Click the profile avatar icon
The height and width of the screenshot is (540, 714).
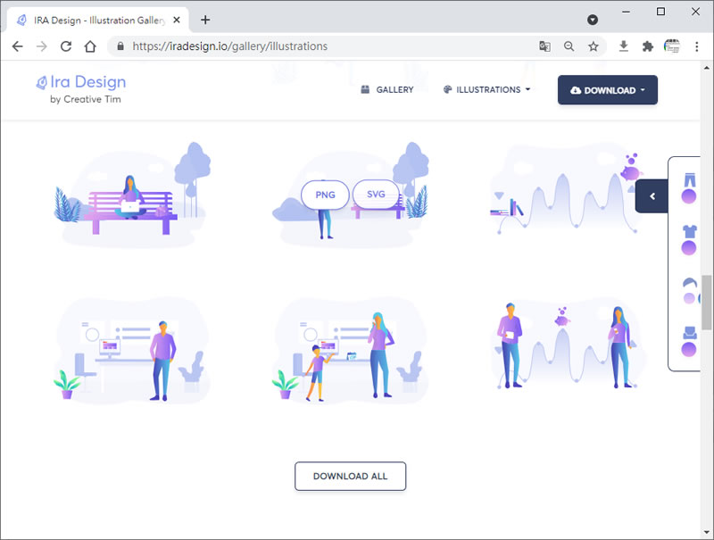coord(672,46)
